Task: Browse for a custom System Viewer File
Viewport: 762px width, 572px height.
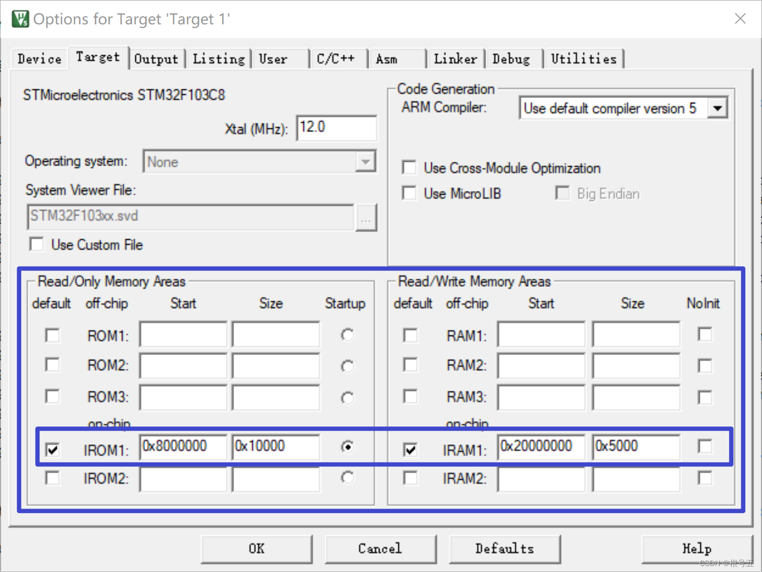Action: [366, 218]
